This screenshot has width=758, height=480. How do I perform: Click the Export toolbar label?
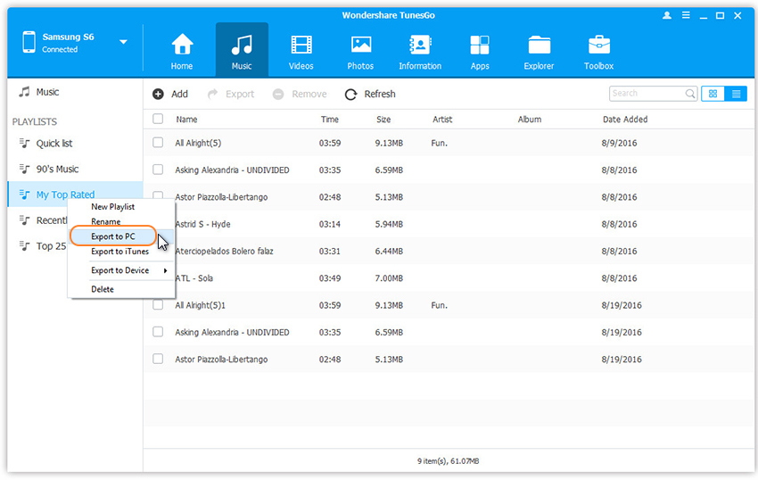point(240,94)
